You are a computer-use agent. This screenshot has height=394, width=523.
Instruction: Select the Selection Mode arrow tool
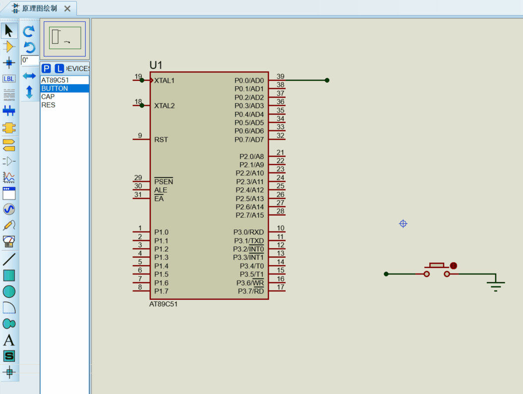click(9, 31)
